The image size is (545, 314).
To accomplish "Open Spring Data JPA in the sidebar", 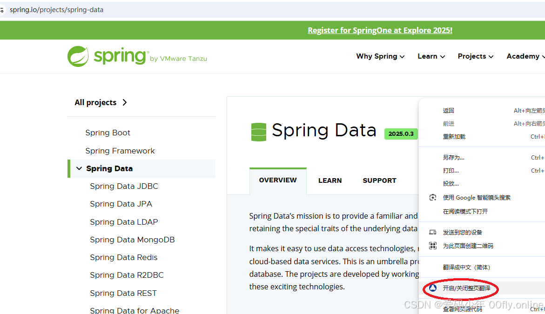I will click(x=121, y=204).
